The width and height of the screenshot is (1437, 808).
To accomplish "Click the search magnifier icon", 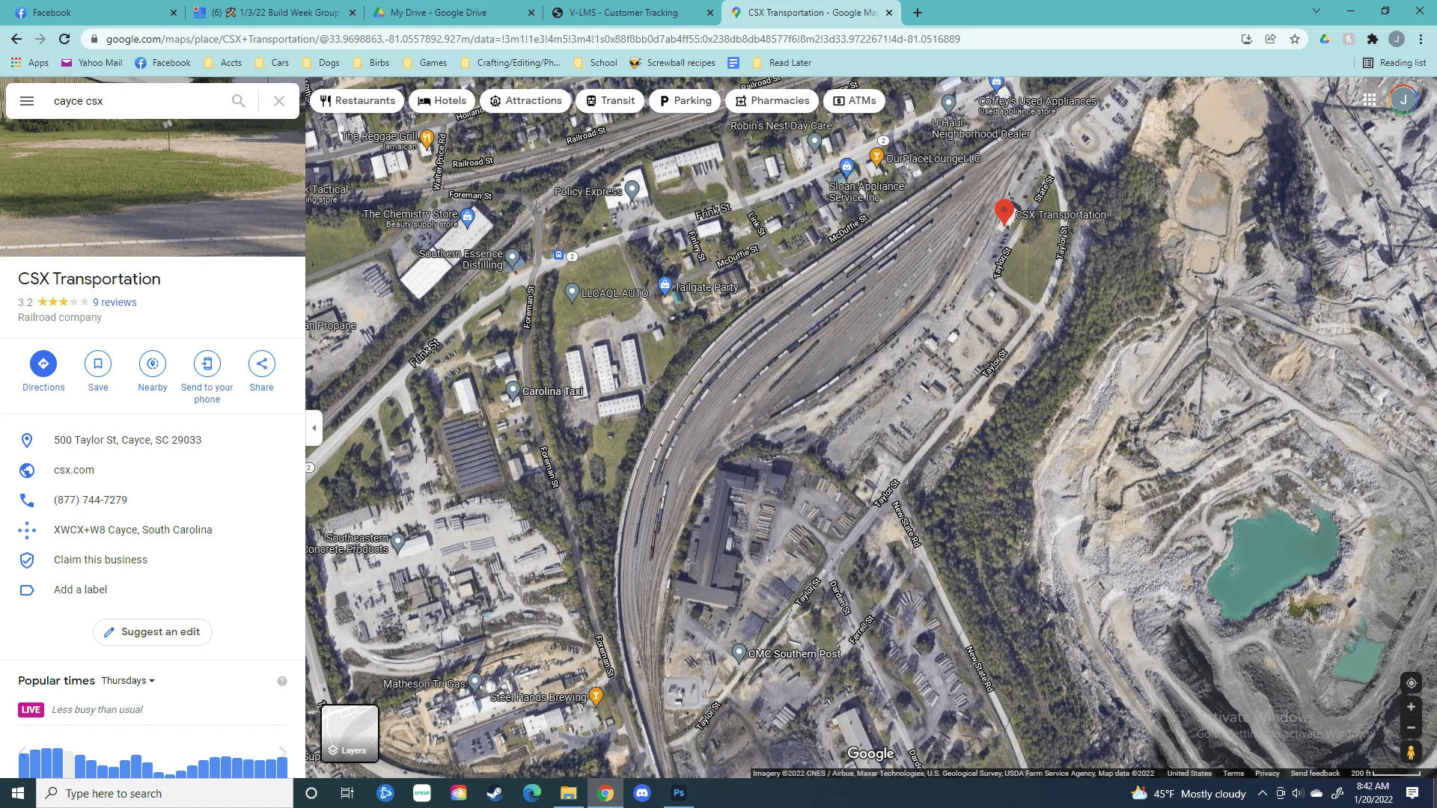I will 238,101.
